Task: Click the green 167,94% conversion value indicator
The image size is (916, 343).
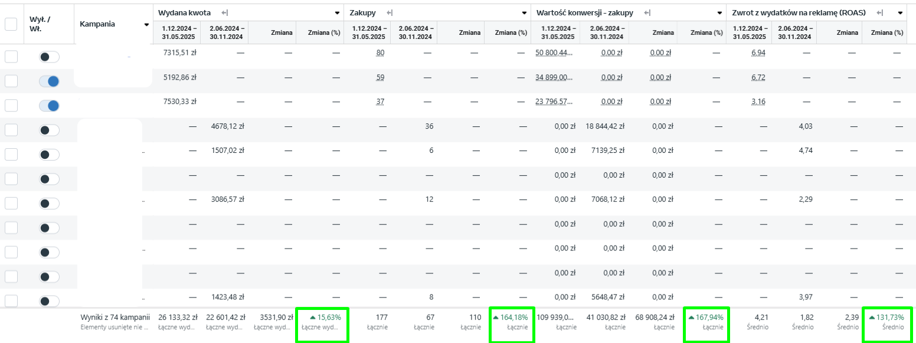Action: pyautogui.click(x=706, y=317)
